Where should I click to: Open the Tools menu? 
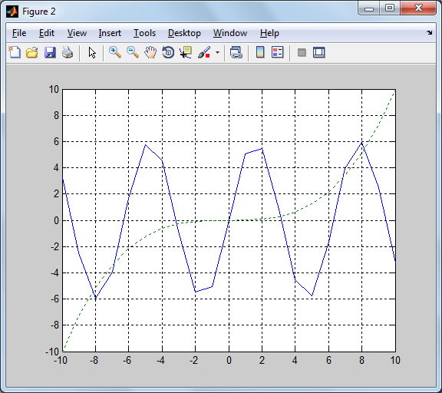(x=144, y=33)
